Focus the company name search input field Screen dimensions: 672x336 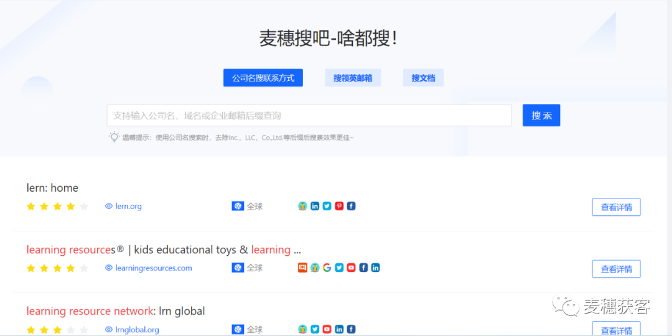pyautogui.click(x=309, y=115)
